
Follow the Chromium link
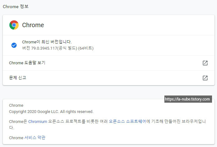[x=38, y=122]
